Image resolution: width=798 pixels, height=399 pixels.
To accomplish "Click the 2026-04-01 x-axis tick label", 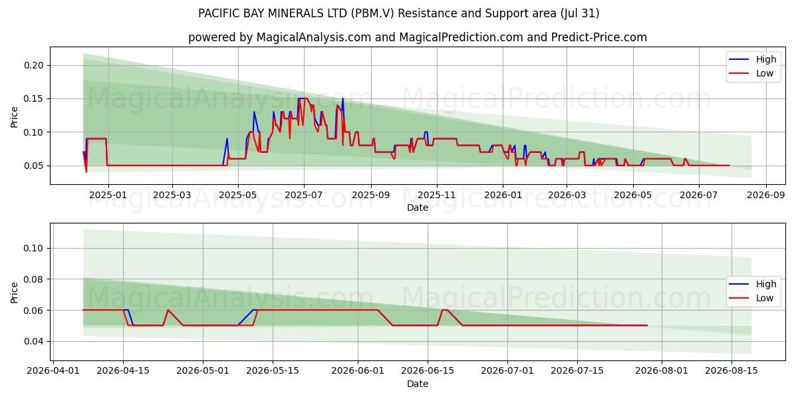I will coord(53,371).
